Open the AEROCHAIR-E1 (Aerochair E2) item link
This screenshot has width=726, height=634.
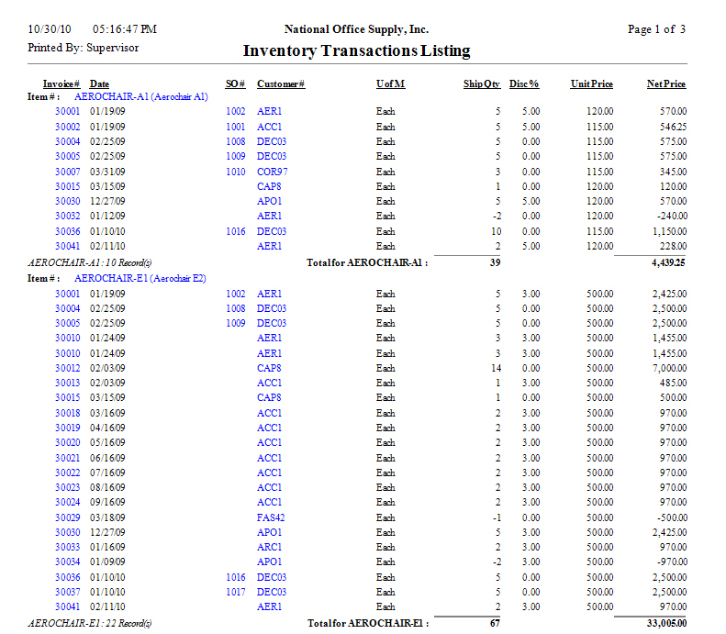tap(140, 278)
